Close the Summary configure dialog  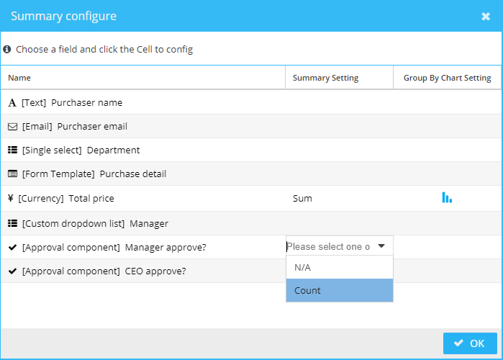pos(485,16)
